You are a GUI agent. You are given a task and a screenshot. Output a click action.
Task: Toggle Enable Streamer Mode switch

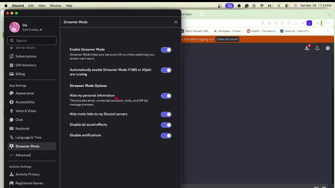click(166, 50)
